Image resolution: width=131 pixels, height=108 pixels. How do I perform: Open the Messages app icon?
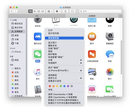110,54
